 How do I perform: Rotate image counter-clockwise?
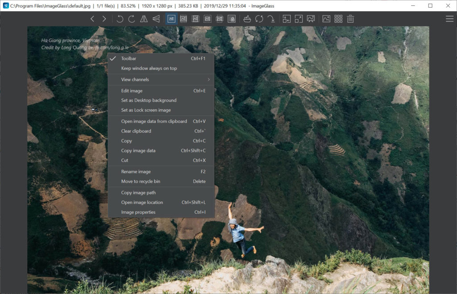120,19
